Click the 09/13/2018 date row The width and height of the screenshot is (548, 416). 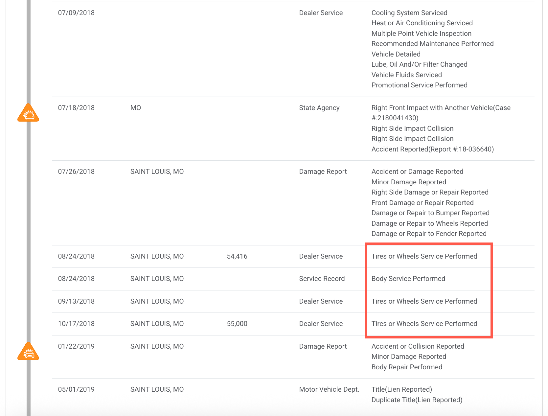(293, 301)
